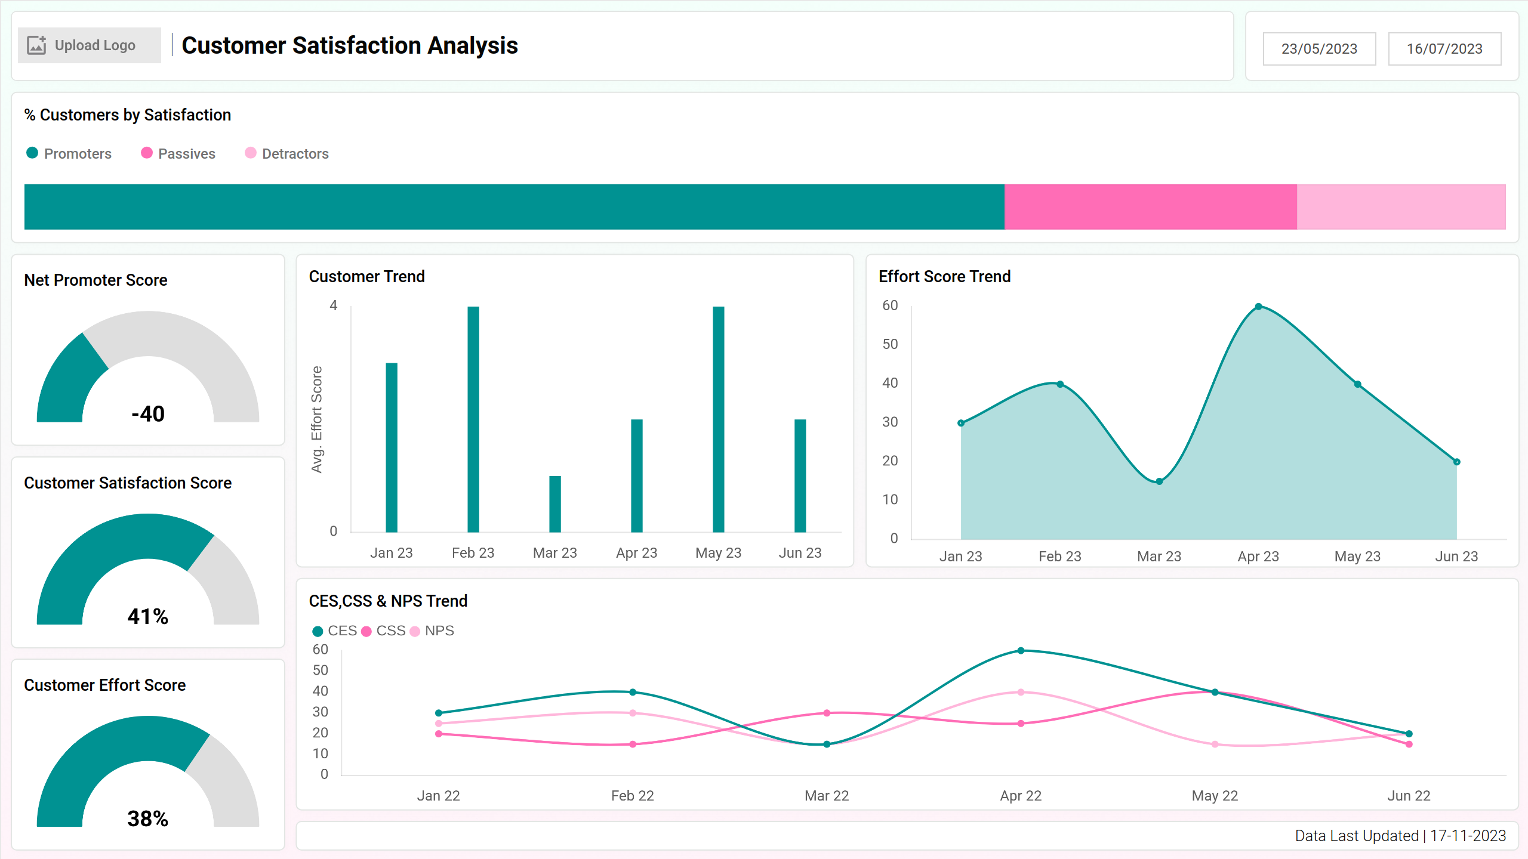Toggle the CES legend item
This screenshot has height=859, width=1528.
pyautogui.click(x=335, y=631)
